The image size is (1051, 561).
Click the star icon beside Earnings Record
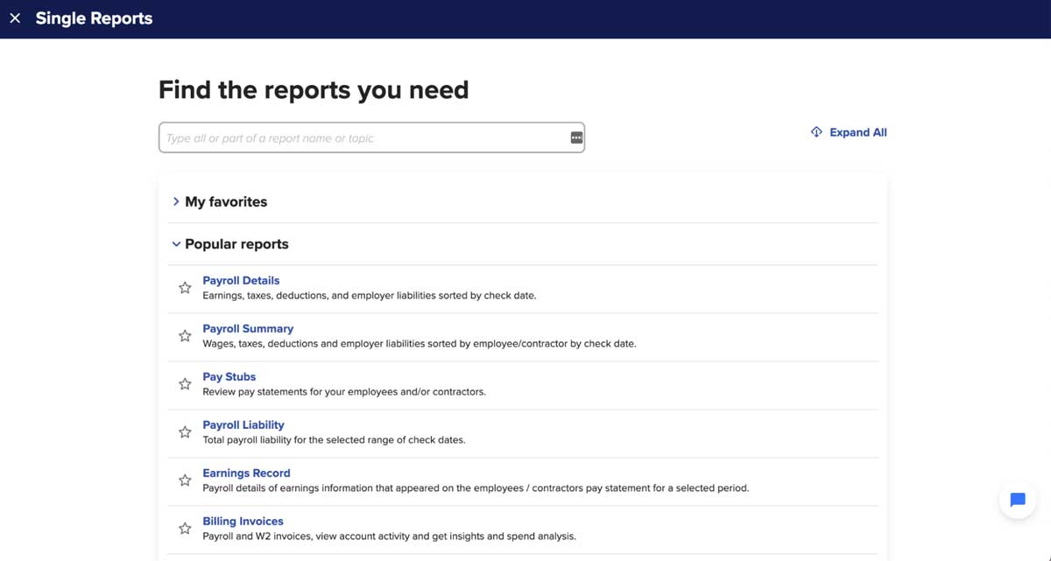(x=185, y=480)
